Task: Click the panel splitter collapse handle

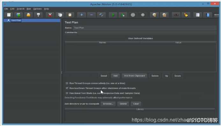Action: click(x=62, y=72)
